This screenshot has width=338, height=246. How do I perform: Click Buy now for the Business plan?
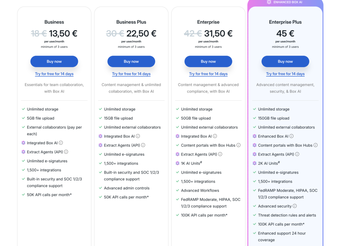[x=54, y=61]
